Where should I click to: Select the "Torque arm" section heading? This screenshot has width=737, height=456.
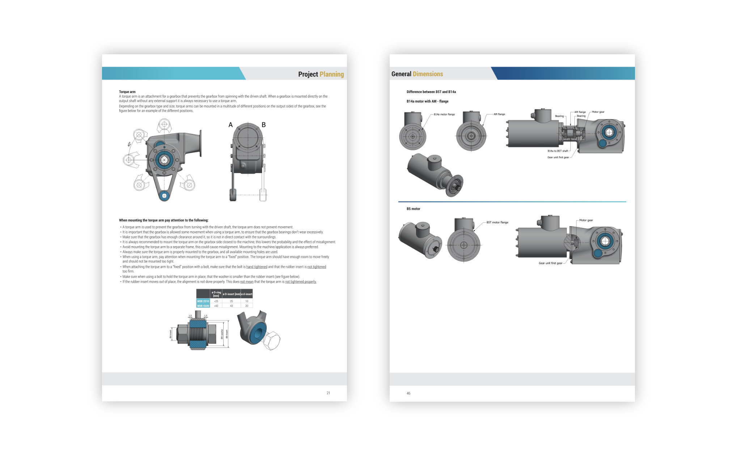(x=127, y=92)
